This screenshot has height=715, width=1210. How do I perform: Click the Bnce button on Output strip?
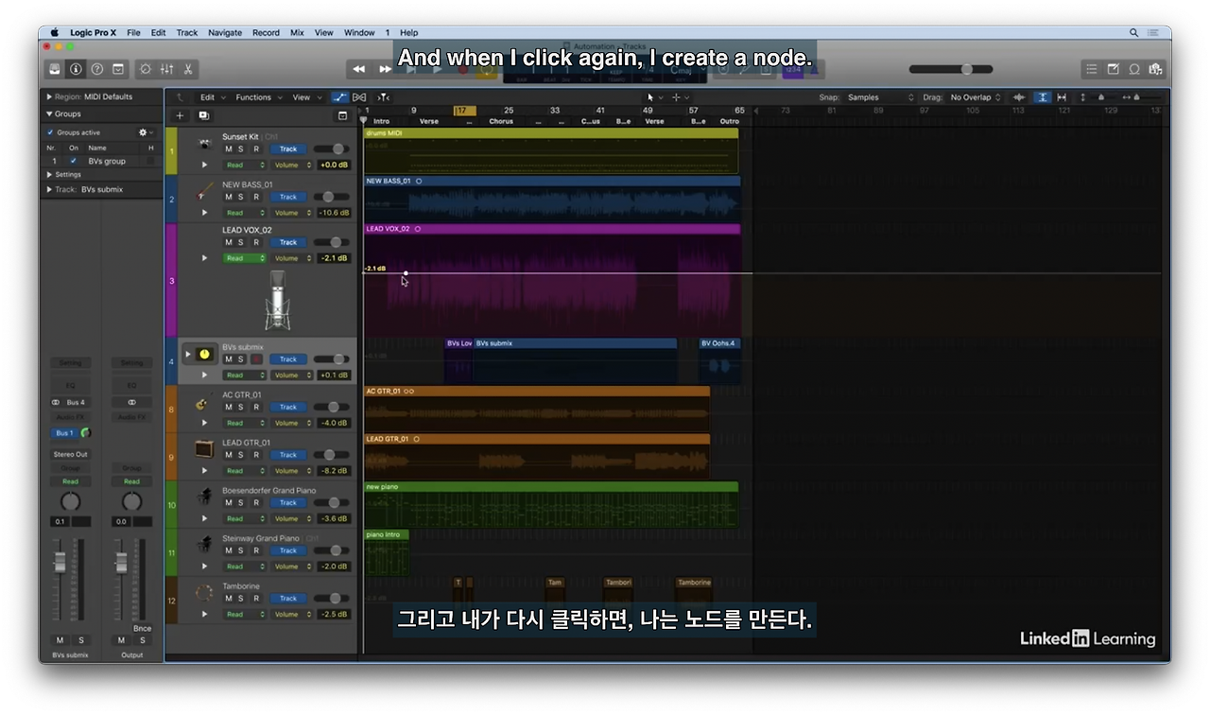pyautogui.click(x=142, y=628)
